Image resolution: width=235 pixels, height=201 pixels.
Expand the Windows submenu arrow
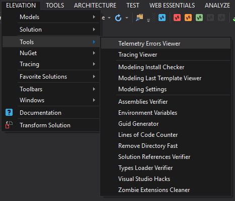(94, 100)
